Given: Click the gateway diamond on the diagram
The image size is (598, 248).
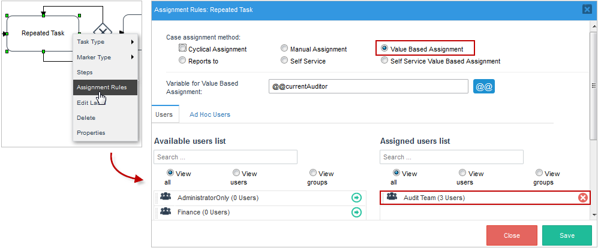Looking at the screenshot, I should point(103,29).
